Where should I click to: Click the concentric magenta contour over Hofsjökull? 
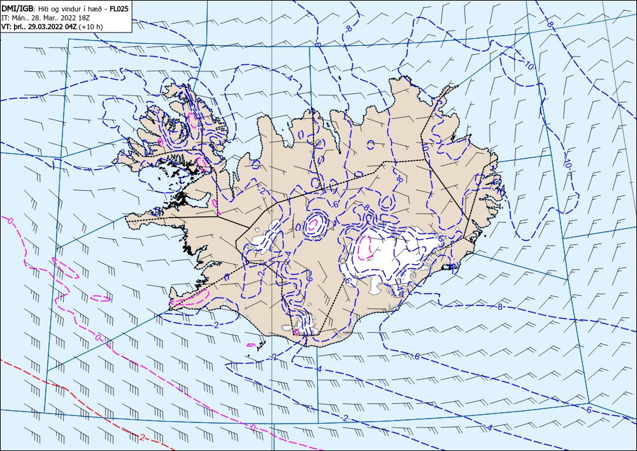(315, 223)
